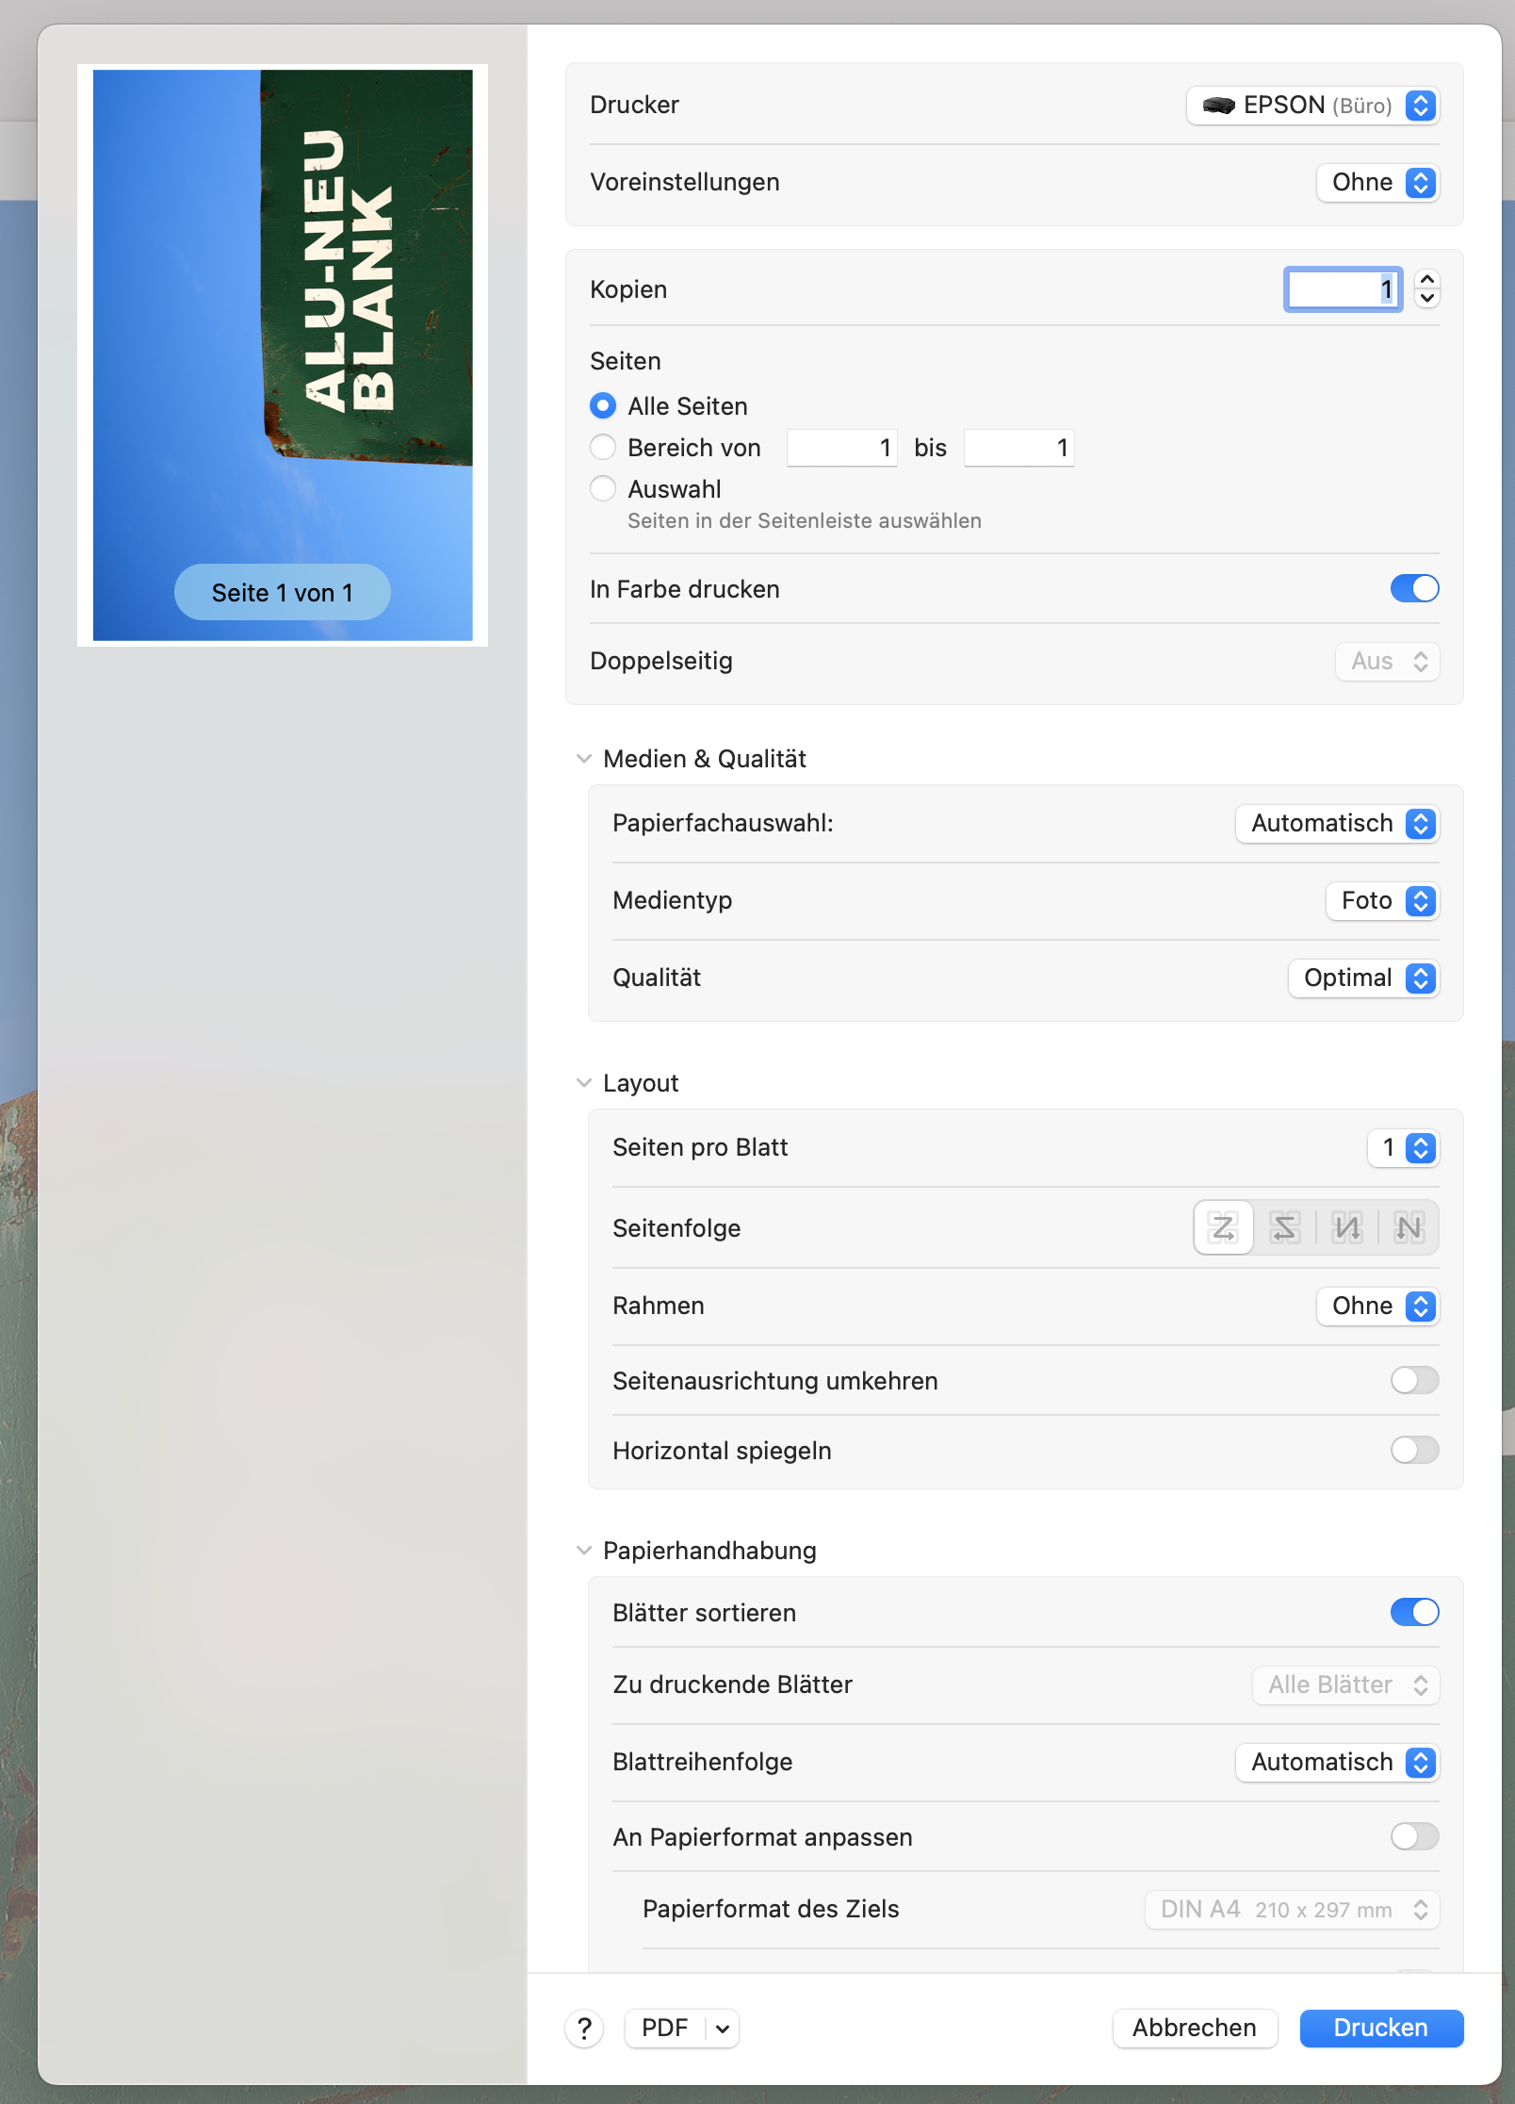Select the reversed-Z page order icon
The height and width of the screenshot is (2104, 1515).
[1284, 1227]
